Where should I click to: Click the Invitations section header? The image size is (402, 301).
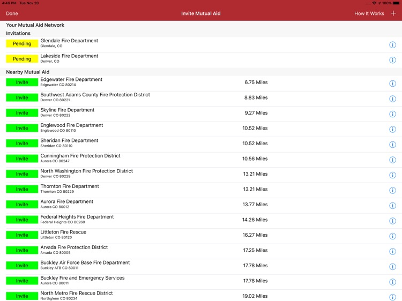pyautogui.click(x=18, y=33)
